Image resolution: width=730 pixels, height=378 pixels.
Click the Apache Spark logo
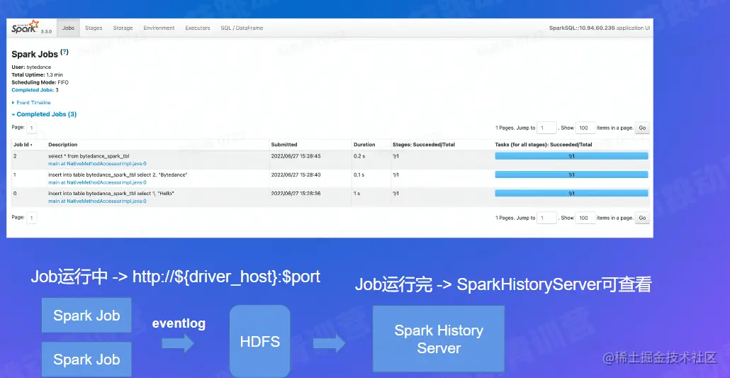25,27
